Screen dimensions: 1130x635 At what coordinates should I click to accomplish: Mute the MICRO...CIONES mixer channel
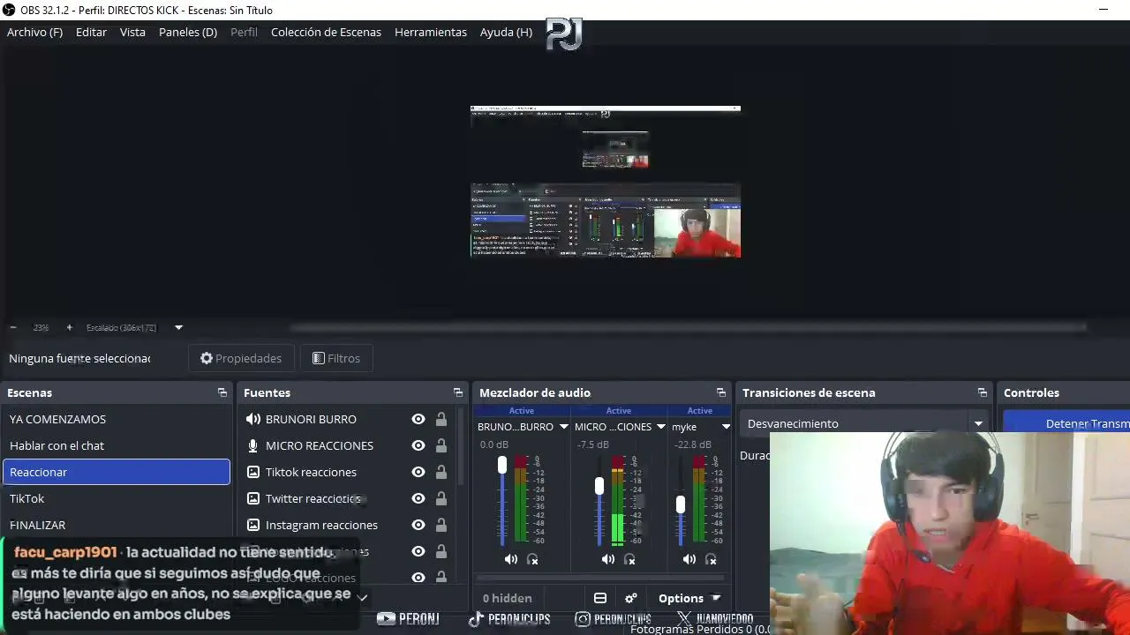608,559
